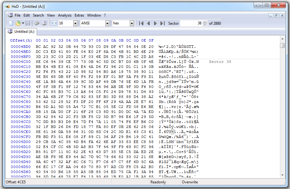The image size is (290, 189).
Task: Open the View menu
Action: click(51, 15)
